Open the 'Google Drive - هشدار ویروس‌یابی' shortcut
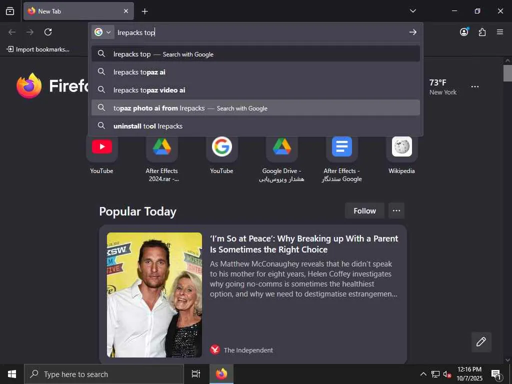The image size is (512, 384). click(x=282, y=159)
